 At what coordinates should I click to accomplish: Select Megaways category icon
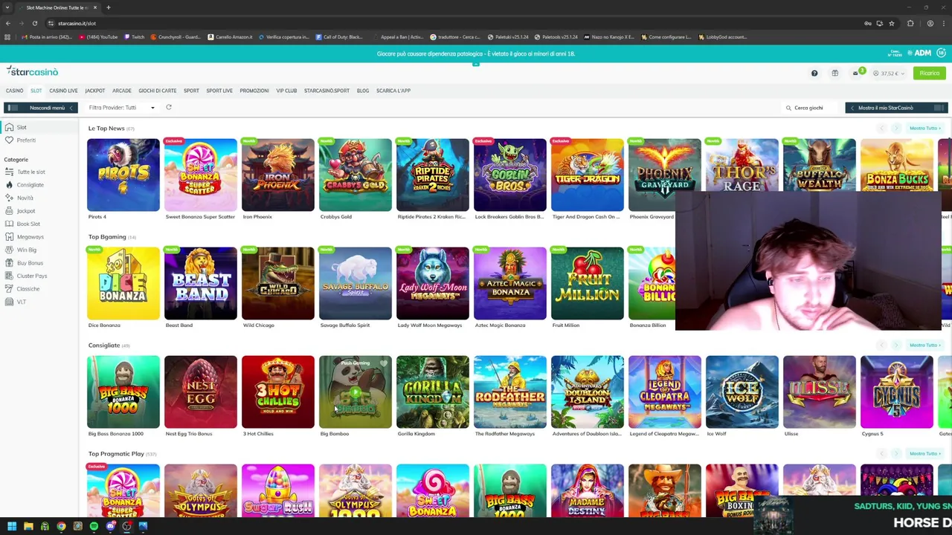9,237
